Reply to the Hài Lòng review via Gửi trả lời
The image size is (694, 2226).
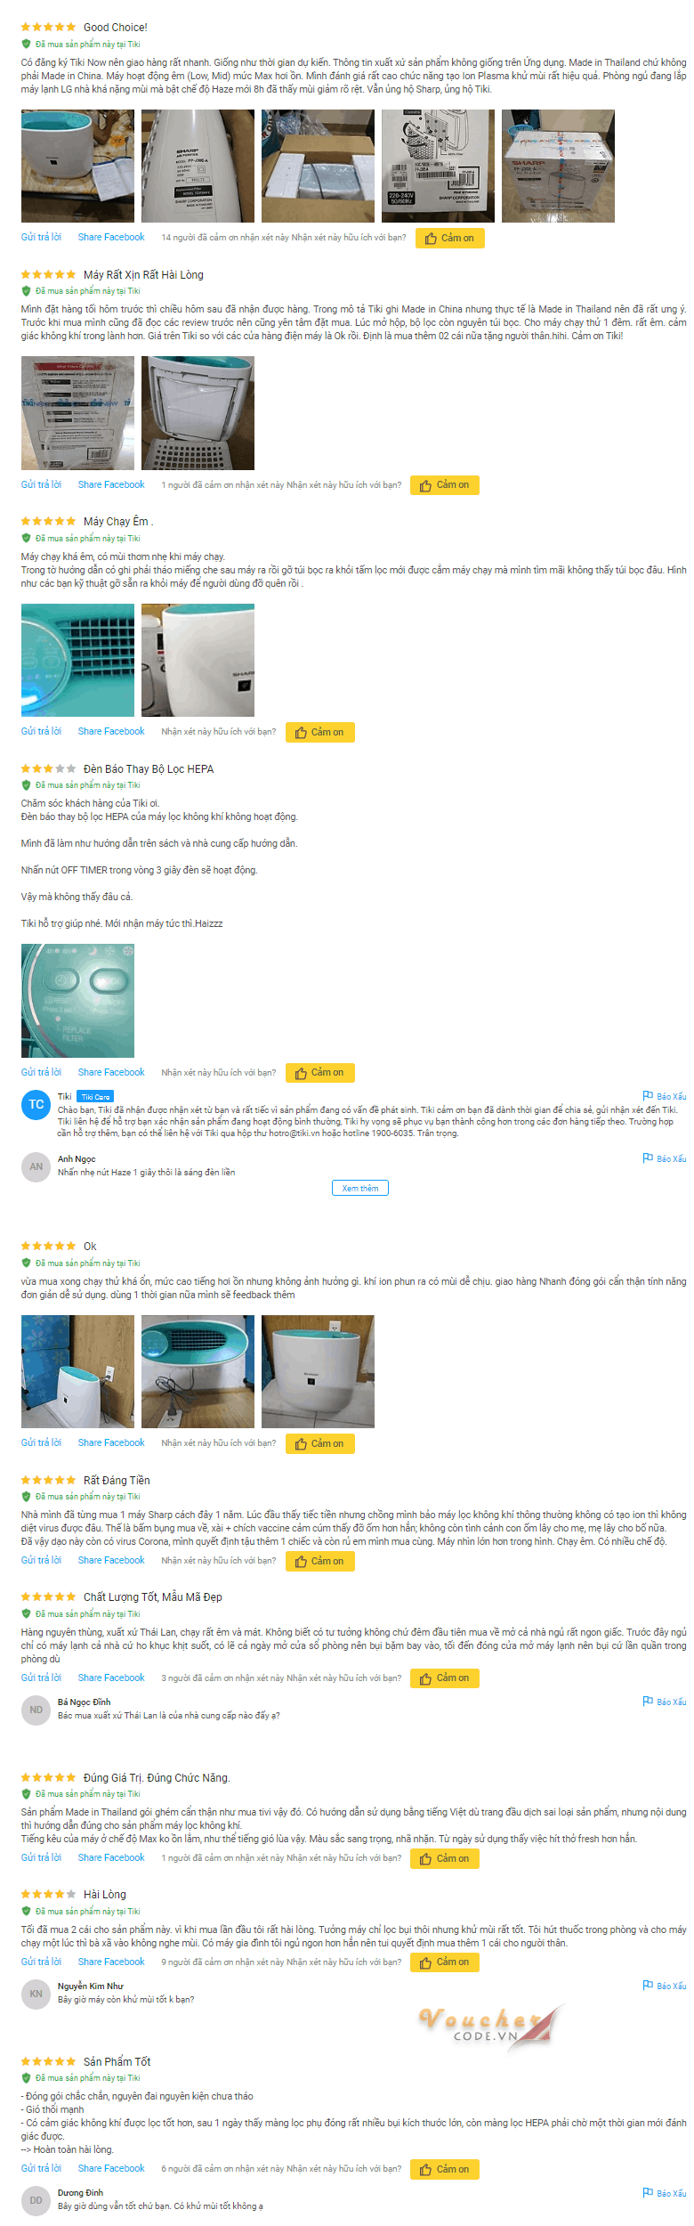click(x=41, y=1962)
